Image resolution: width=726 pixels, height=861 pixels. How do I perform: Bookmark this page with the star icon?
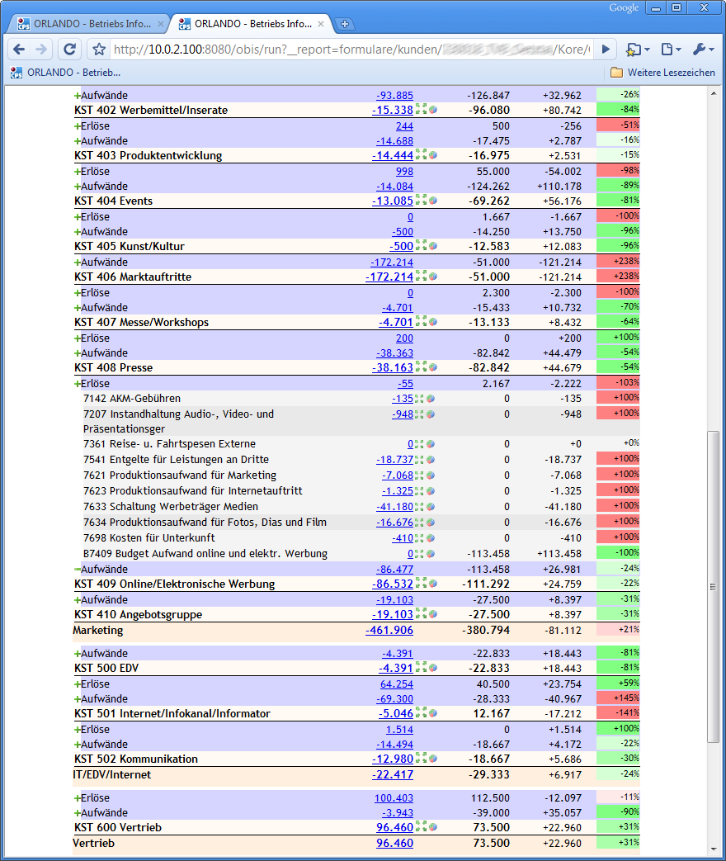(99, 50)
